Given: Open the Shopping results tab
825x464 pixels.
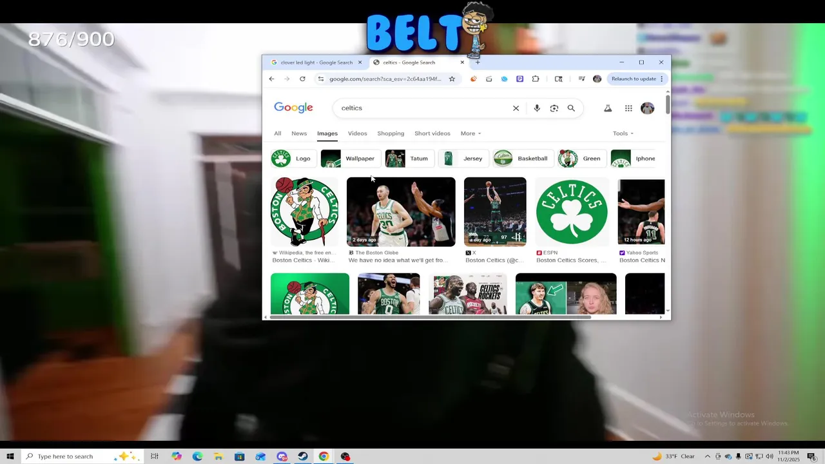Looking at the screenshot, I should [391, 133].
